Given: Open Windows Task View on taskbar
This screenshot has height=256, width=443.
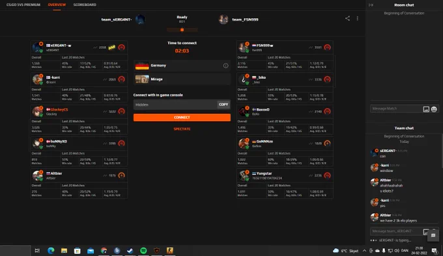Looking at the screenshot, I should pyautogui.click(x=37, y=251).
